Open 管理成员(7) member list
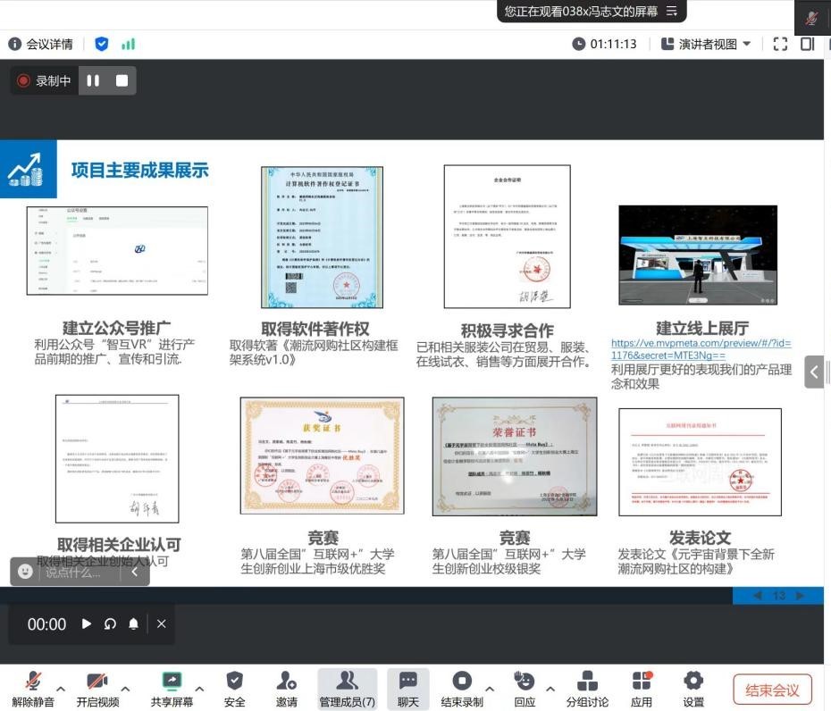Viewport: 831px width, 711px height. (347, 682)
